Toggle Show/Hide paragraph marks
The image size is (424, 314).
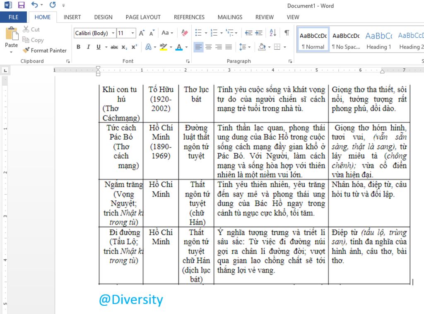pos(287,33)
